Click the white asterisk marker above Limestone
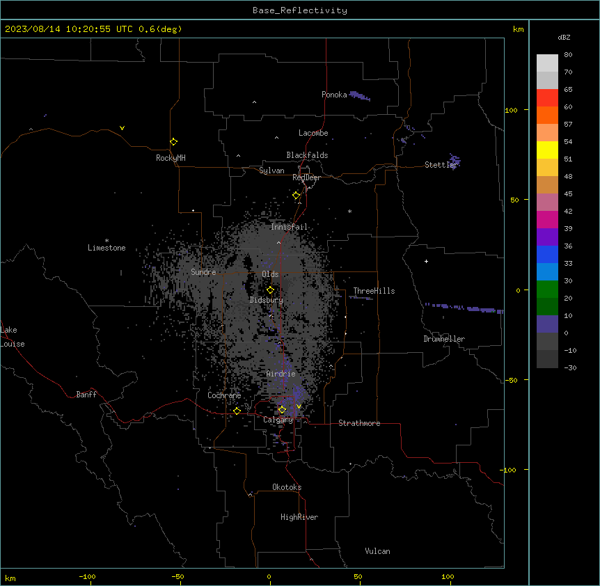This screenshot has width=600, height=586. [106, 241]
